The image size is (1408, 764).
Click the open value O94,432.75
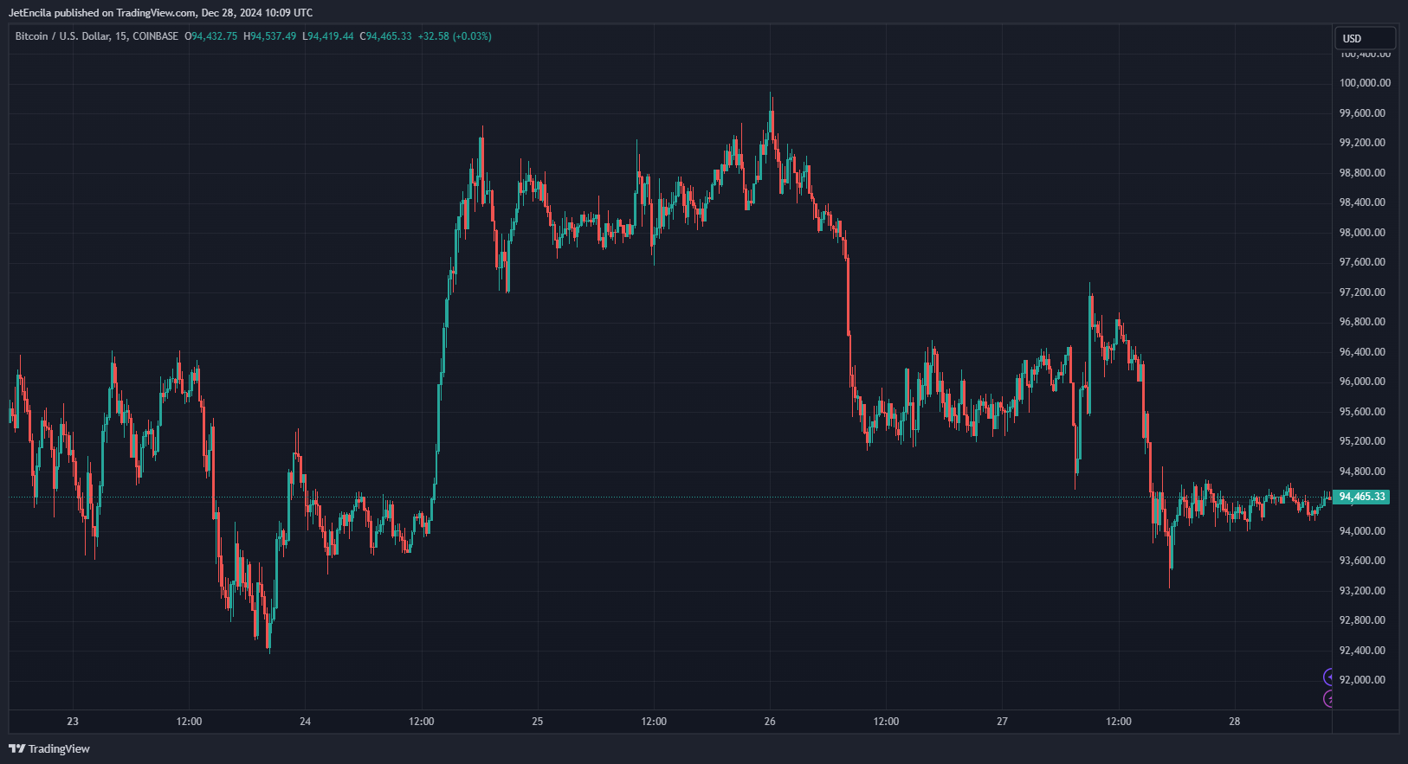point(211,36)
